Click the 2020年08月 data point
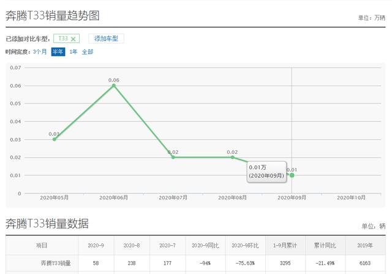Screen dimensions: 392x274 tap(233, 158)
